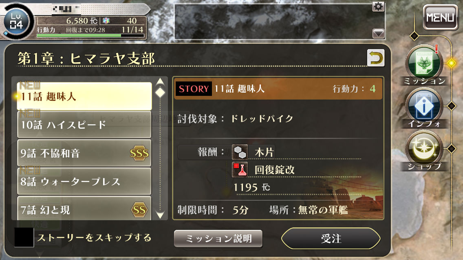Open the ショップ moon-star icon
Viewport: 463px width, 260px height.
(x=424, y=149)
